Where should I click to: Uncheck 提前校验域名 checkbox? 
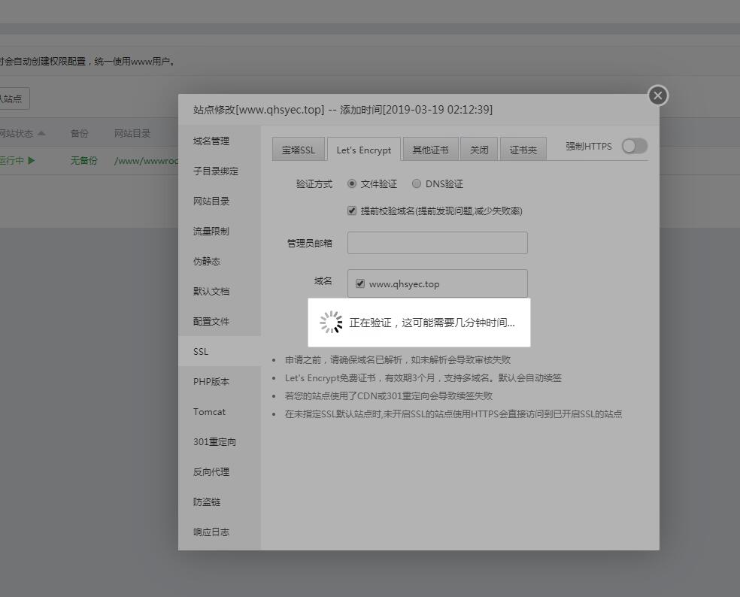click(x=352, y=211)
